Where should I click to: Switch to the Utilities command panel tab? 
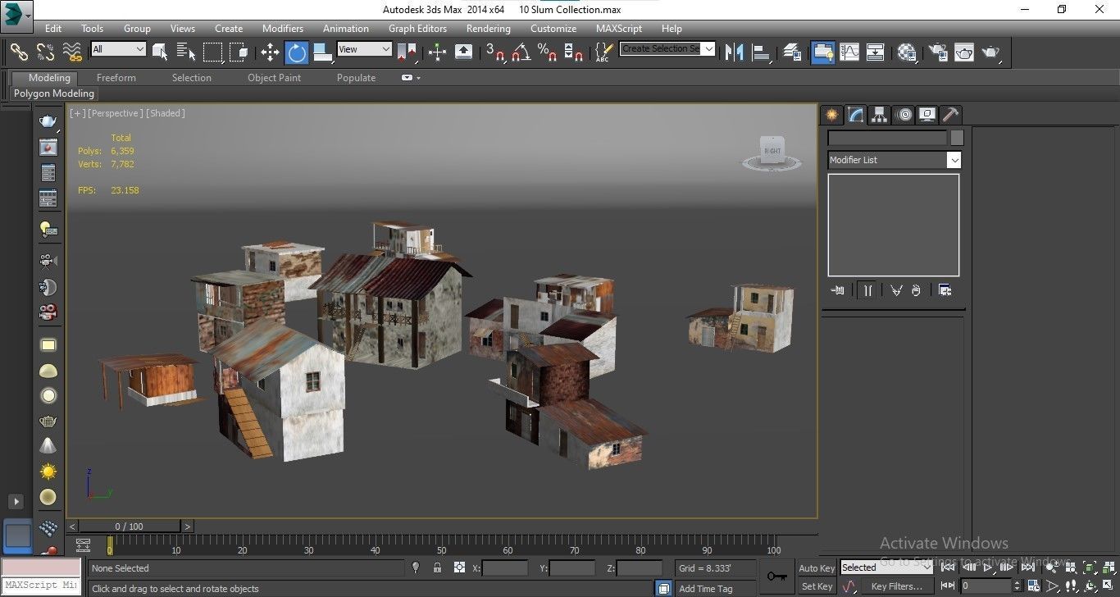click(x=950, y=115)
